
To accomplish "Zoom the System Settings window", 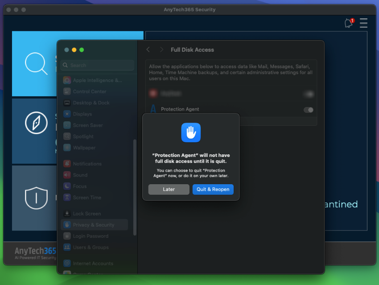I will tap(82, 50).
